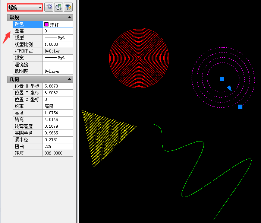
Task: Edit 转弯 value 4.0145
Action: click(x=58, y=120)
